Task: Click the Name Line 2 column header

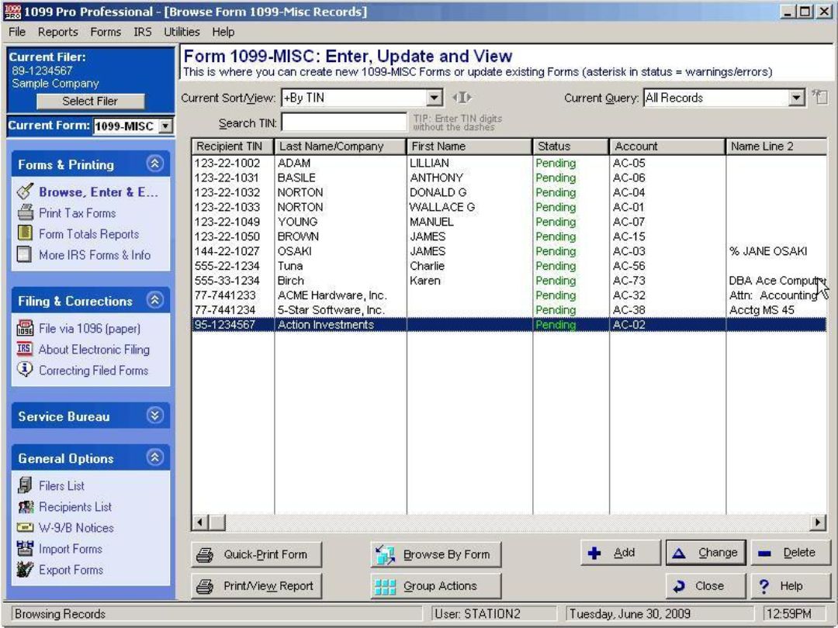Action: pyautogui.click(x=777, y=147)
